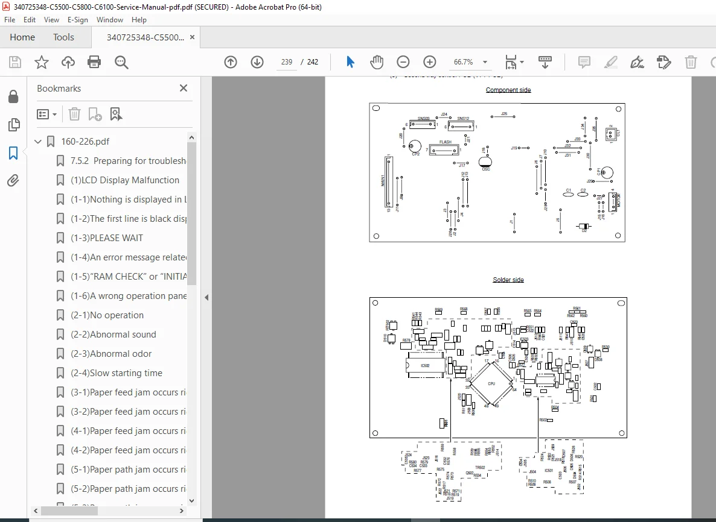Open the Sign document pen tool
This screenshot has width=716, height=522.
(637, 62)
